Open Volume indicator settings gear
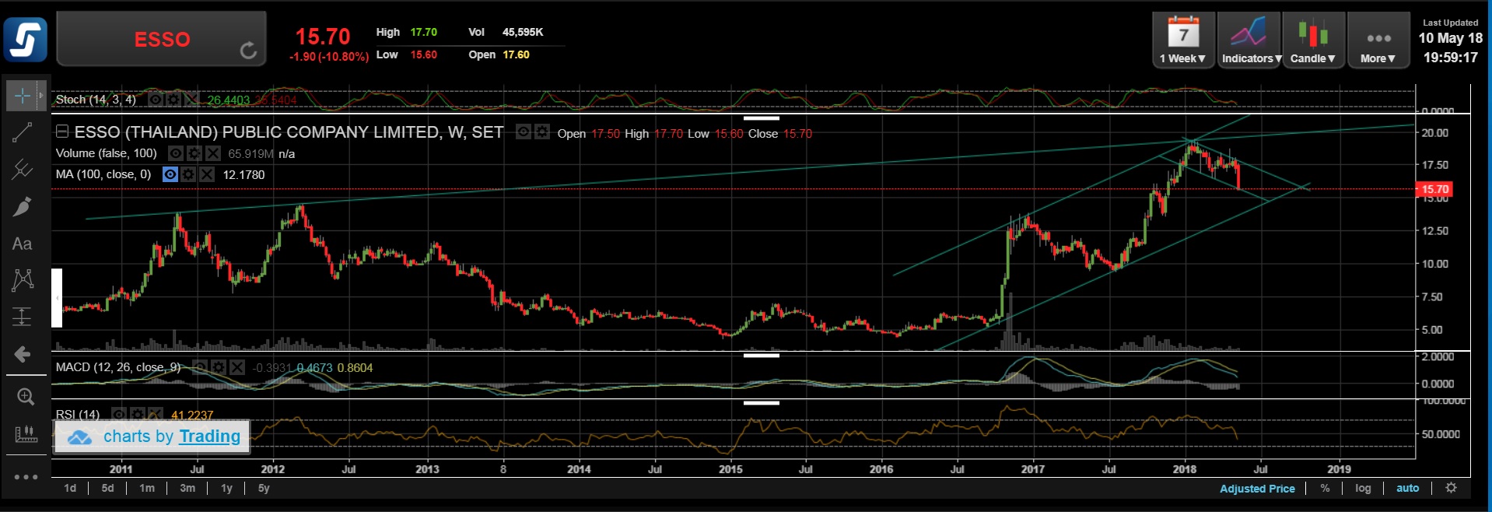This screenshot has width=1492, height=512. [x=194, y=153]
